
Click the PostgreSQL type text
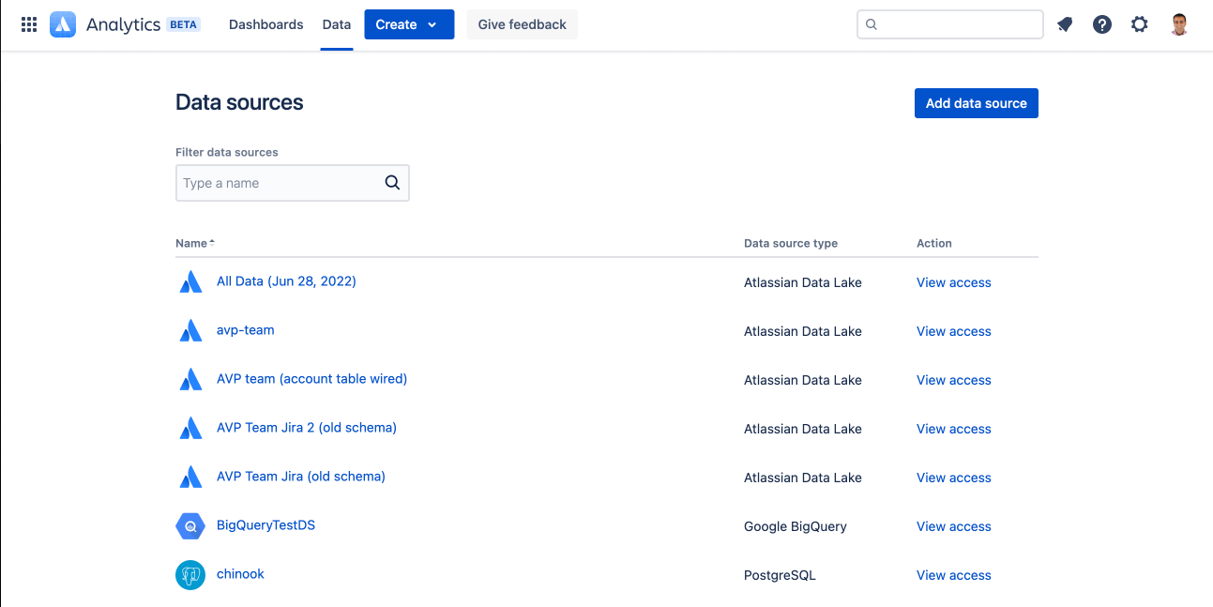coord(780,575)
